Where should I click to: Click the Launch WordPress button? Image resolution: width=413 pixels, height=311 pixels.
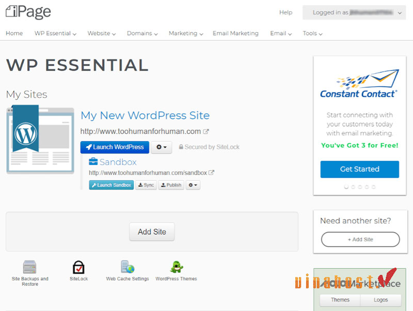[115, 147]
